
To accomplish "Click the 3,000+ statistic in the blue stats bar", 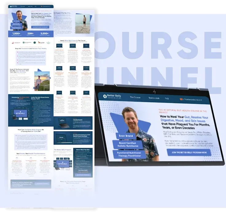I will point(45,34).
